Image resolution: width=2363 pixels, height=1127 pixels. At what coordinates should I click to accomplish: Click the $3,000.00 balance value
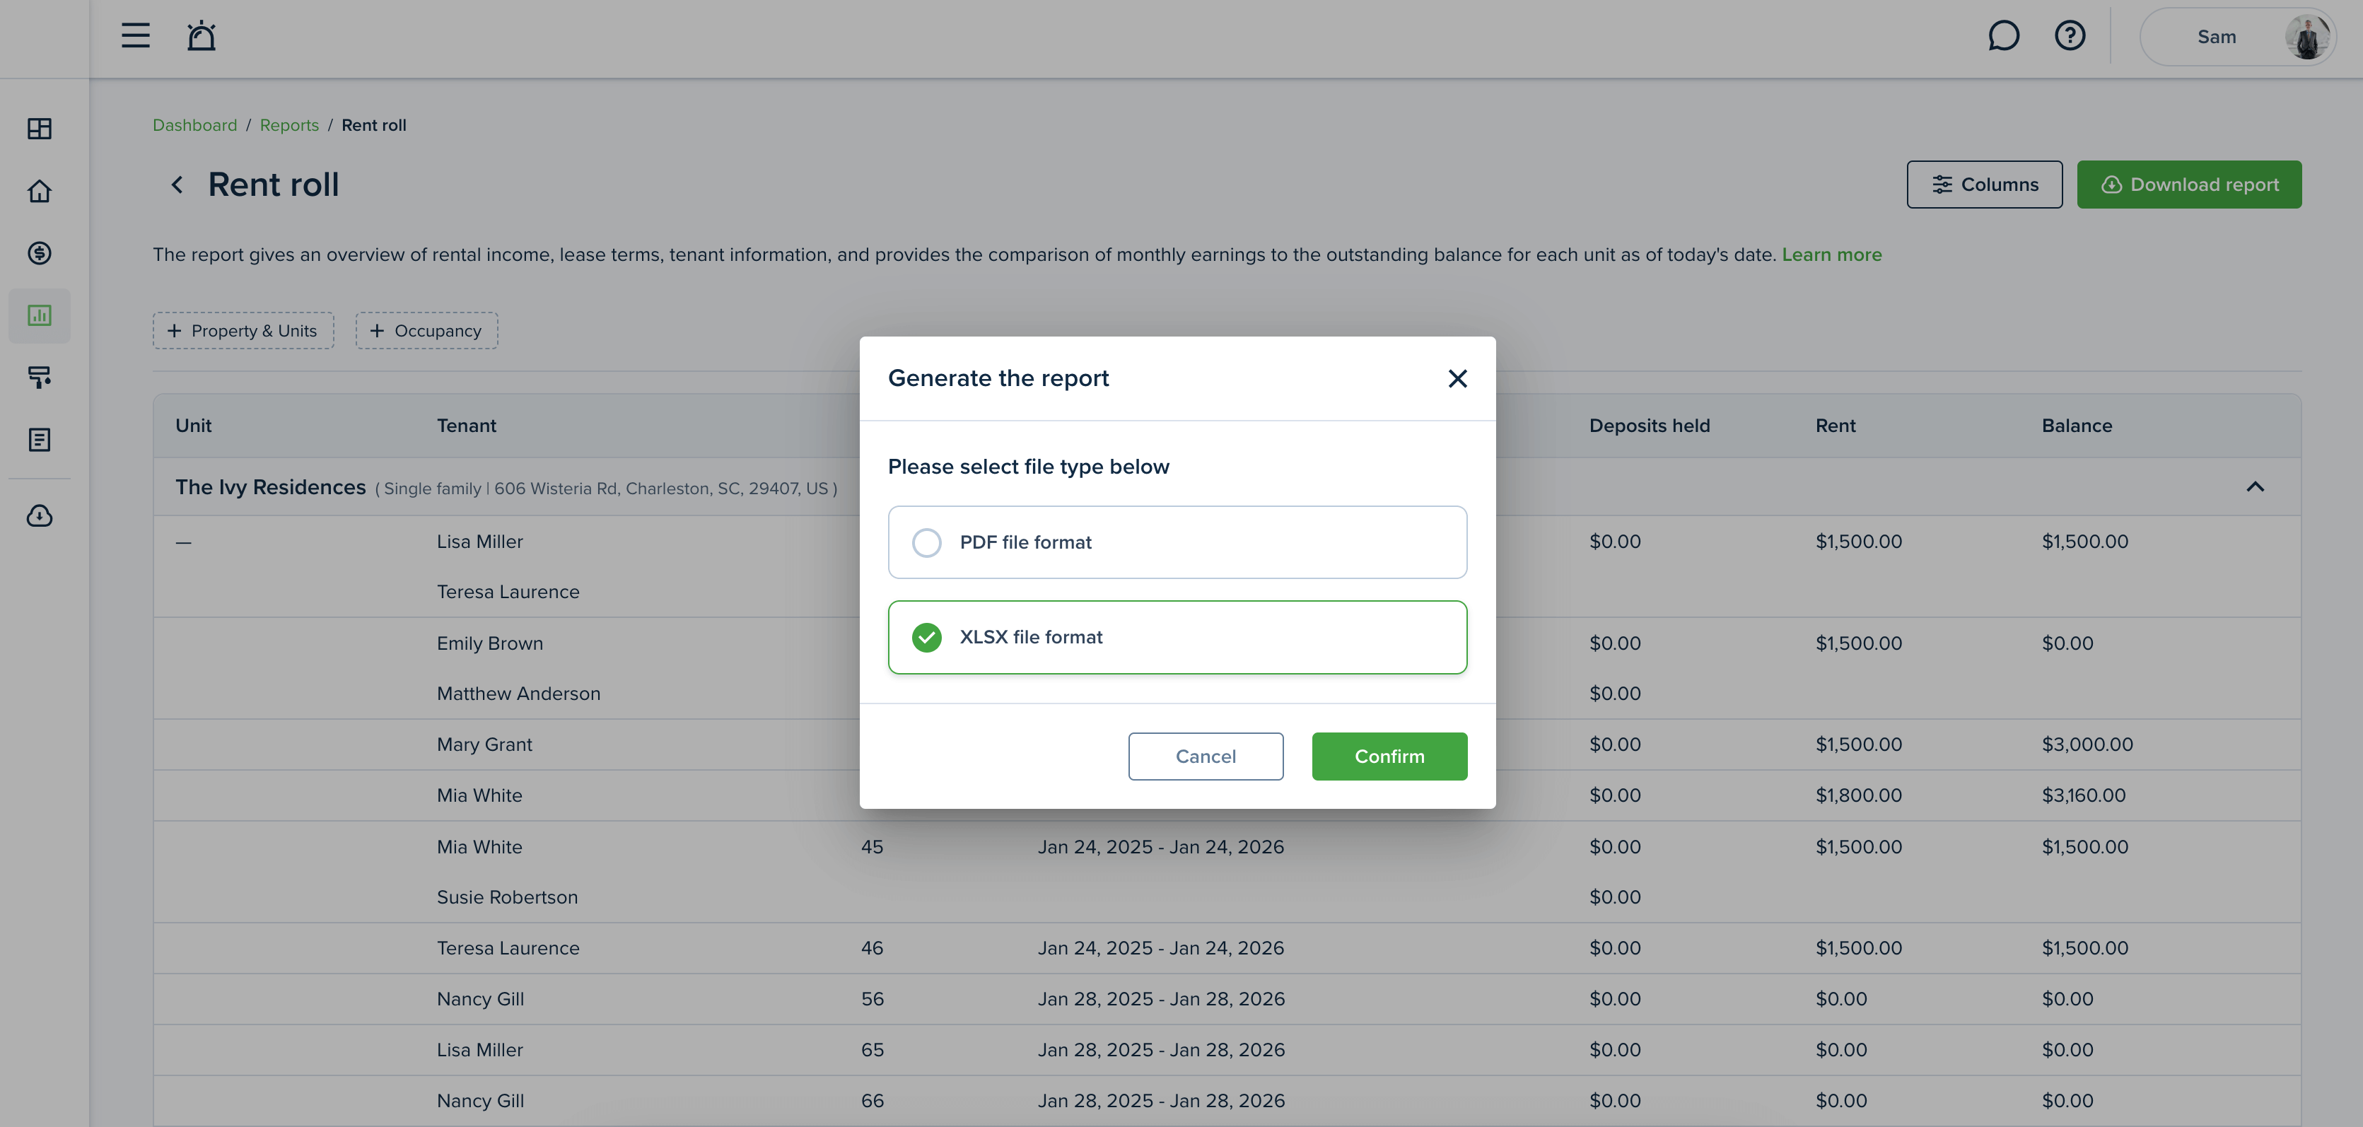(2087, 744)
